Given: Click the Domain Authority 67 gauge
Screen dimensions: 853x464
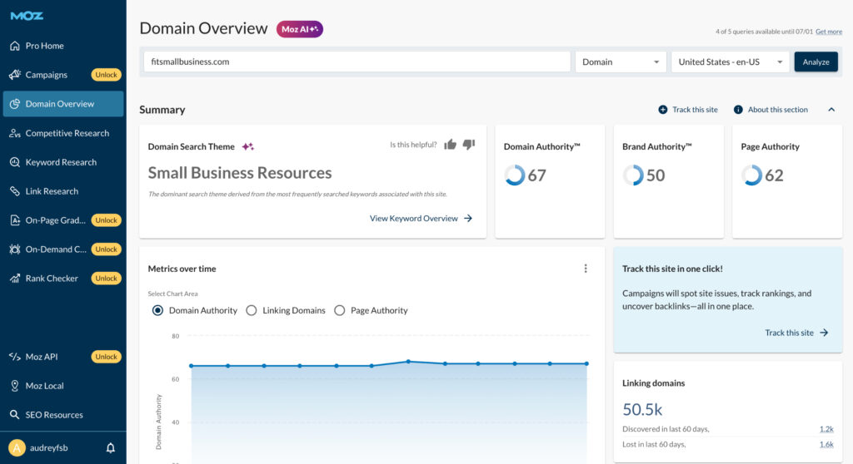Looking at the screenshot, I should [x=514, y=175].
